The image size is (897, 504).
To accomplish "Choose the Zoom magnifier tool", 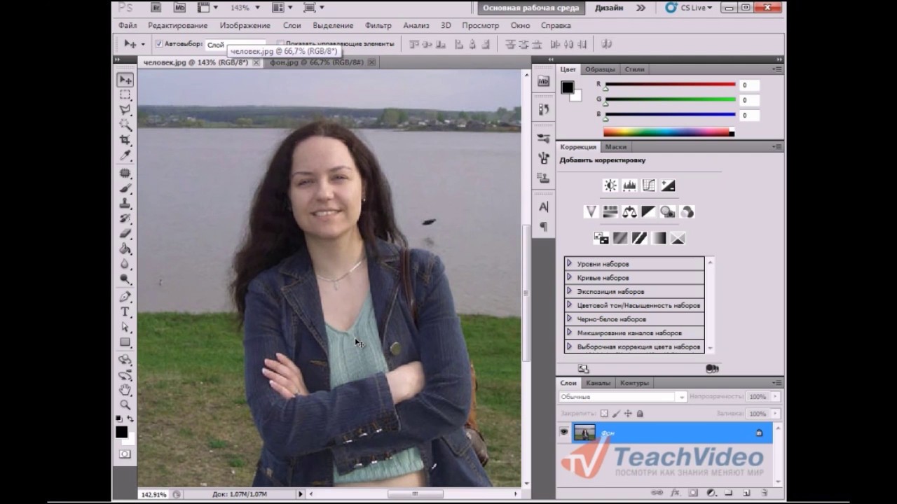I will pyautogui.click(x=125, y=405).
